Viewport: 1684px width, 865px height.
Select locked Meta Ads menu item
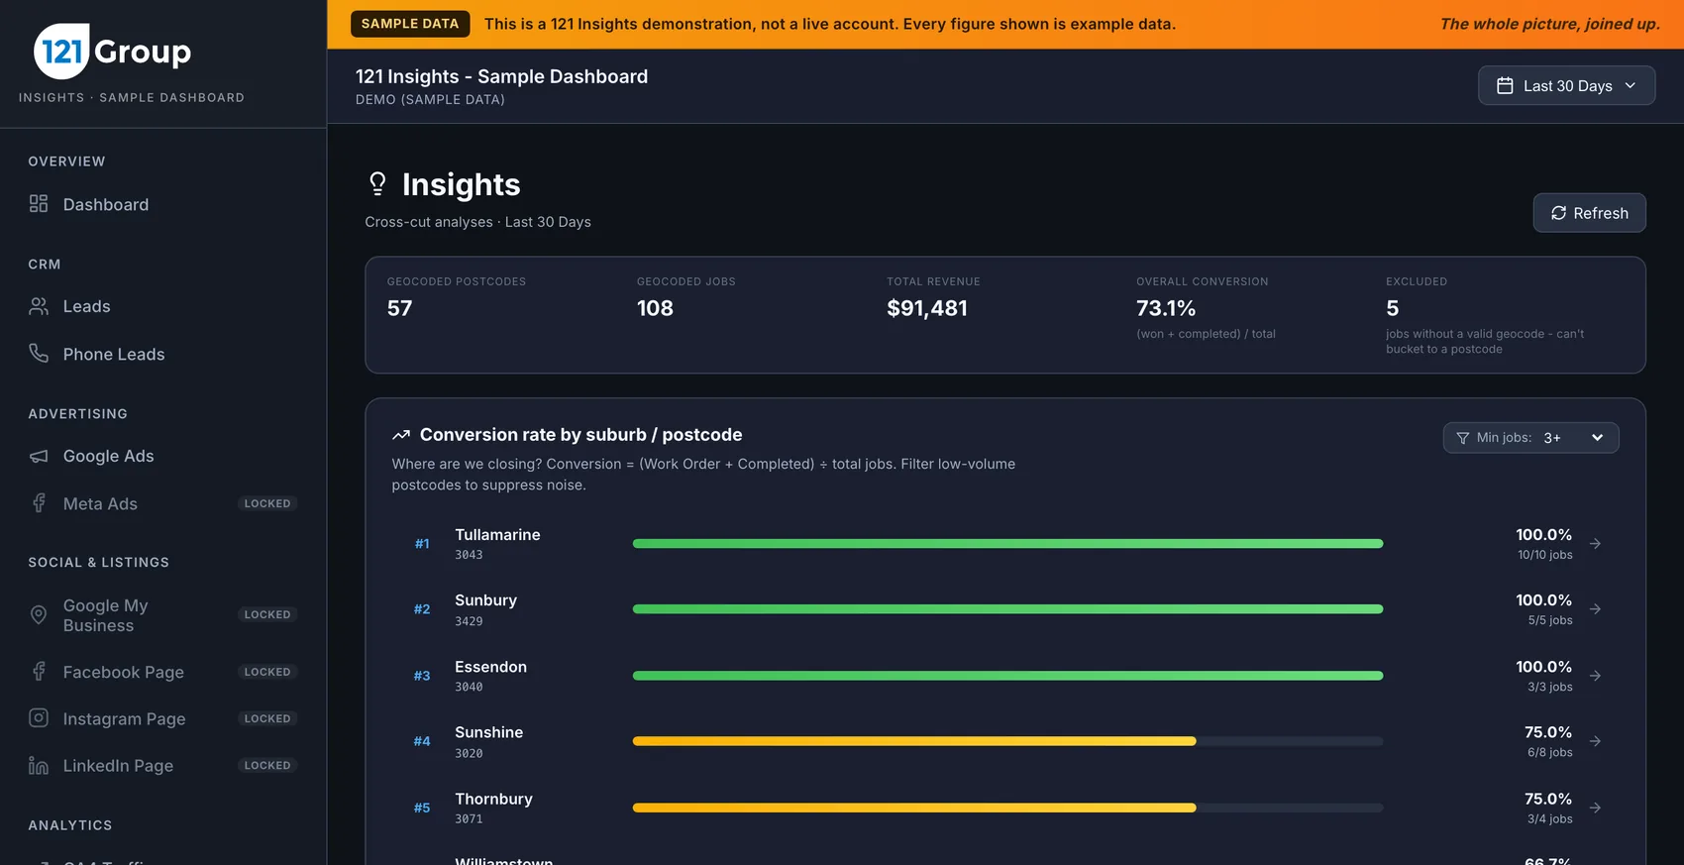163,503
